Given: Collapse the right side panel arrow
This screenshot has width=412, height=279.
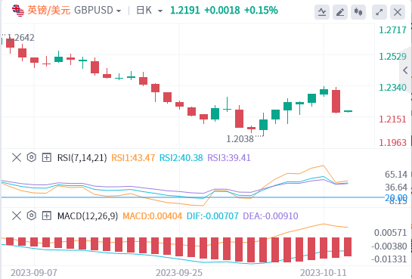Looking at the screenshot, I should point(405,70).
